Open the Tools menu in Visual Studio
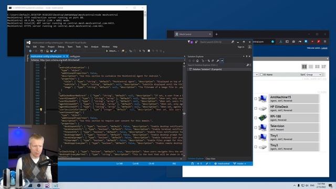The image size is (336, 189). [x=78, y=47]
